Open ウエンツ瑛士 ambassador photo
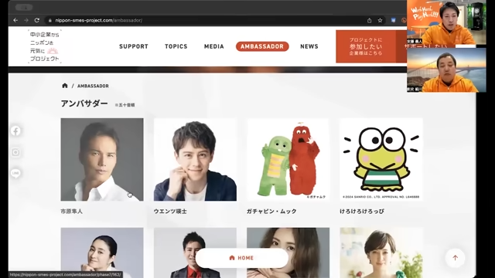Image resolution: width=495 pixels, height=278 pixels. pyautogui.click(x=195, y=160)
